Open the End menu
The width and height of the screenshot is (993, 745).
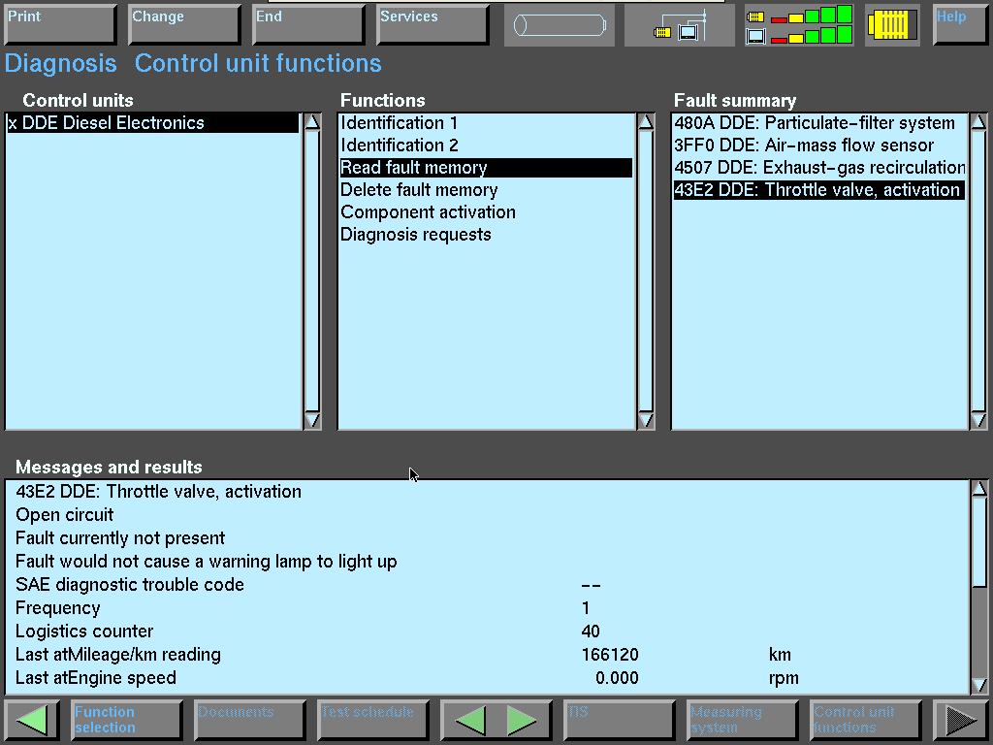pyautogui.click(x=308, y=24)
